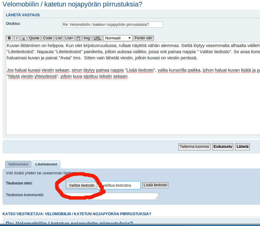Toggle underline with the u button
Viewport: 260px width, 226px height.
(24, 38)
